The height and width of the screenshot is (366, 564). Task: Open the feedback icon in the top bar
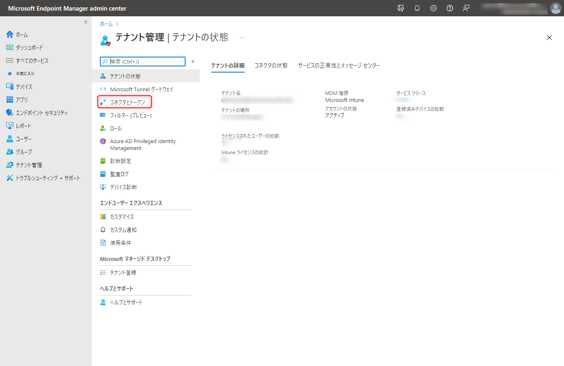[466, 8]
